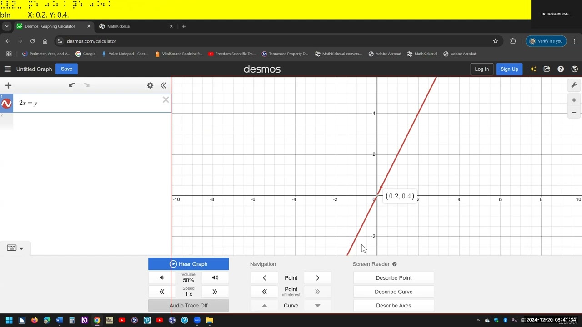Delete the 2x=y expression
Screen dimensions: 582x327
(x=166, y=100)
